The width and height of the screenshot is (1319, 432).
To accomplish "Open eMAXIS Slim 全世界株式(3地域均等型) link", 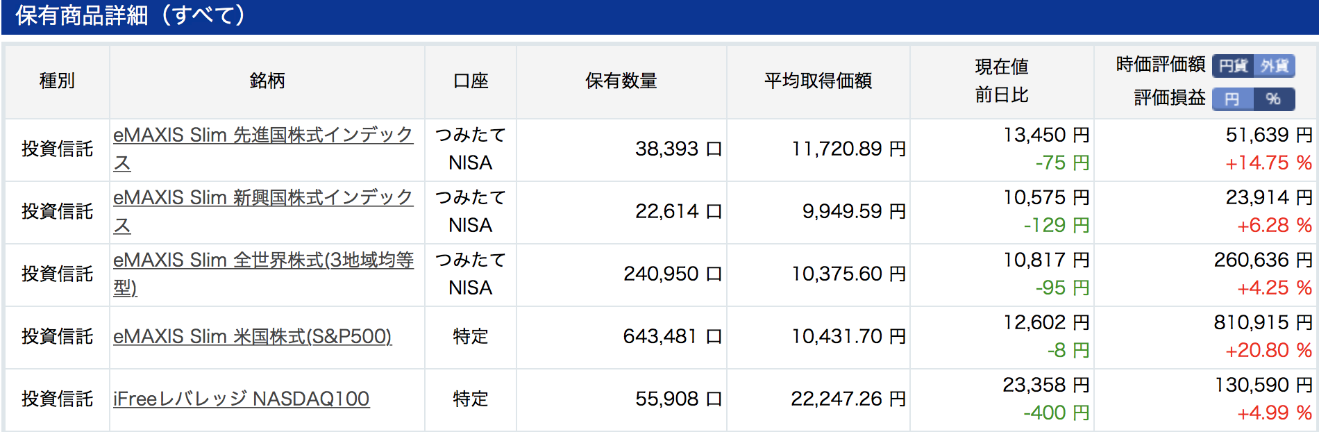I will tap(263, 274).
